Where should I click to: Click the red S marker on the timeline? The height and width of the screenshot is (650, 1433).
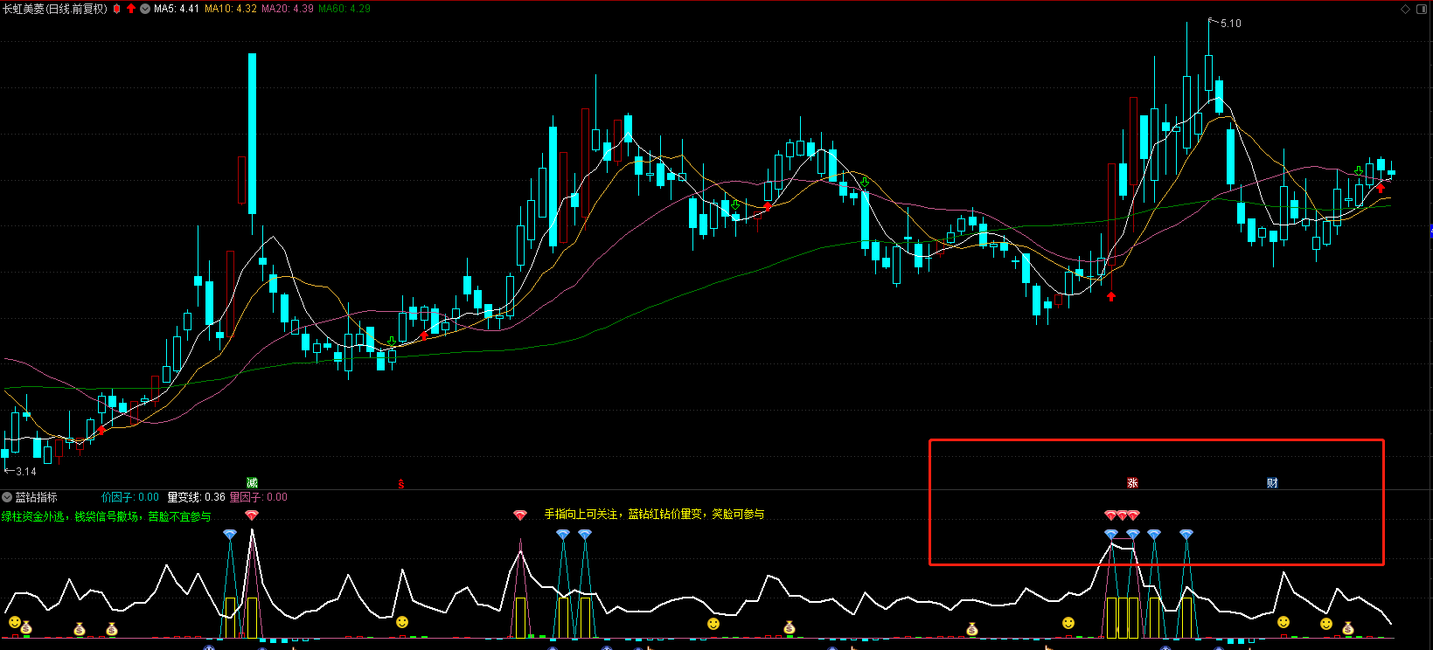(401, 483)
